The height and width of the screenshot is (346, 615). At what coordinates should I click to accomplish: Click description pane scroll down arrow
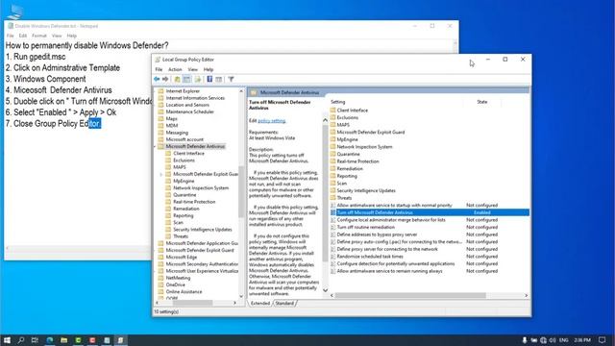click(325, 290)
